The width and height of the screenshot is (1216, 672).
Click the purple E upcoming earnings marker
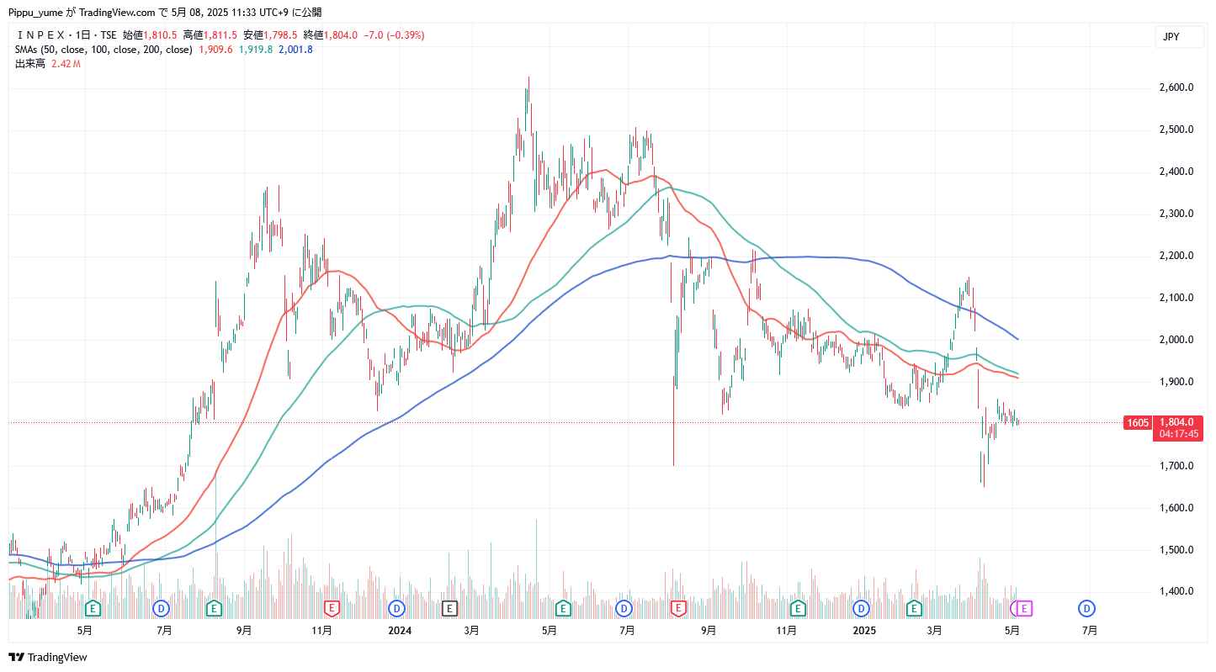[1024, 607]
